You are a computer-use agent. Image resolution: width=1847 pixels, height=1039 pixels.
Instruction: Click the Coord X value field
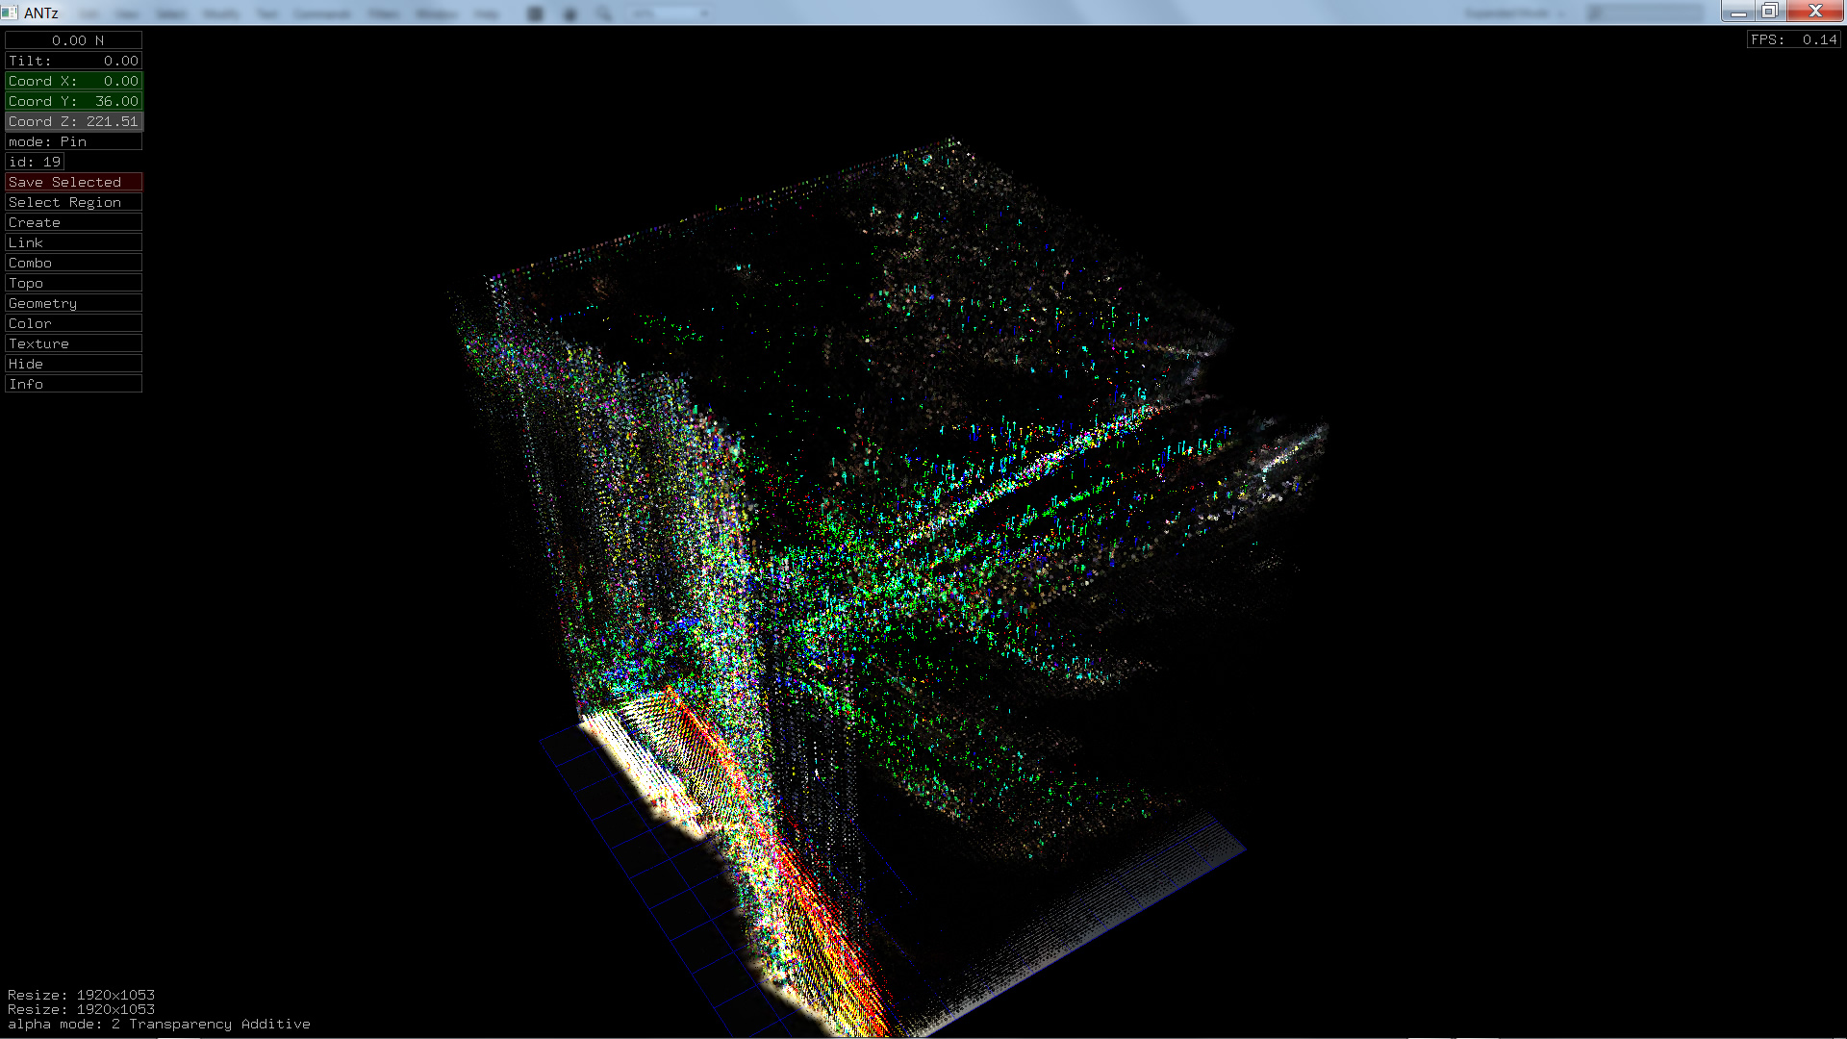click(73, 81)
